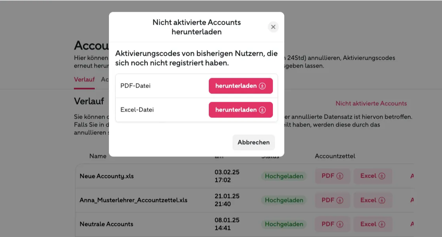Click the Name column header
Image resolution: width=442 pixels, height=237 pixels.
point(98,156)
